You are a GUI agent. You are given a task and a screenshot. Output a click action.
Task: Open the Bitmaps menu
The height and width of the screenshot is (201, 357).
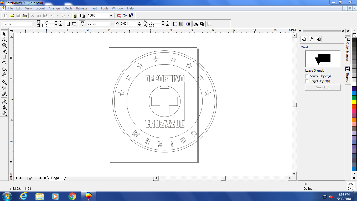(x=82, y=8)
